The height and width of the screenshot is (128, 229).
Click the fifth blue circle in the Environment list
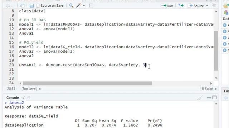tap(225, 50)
